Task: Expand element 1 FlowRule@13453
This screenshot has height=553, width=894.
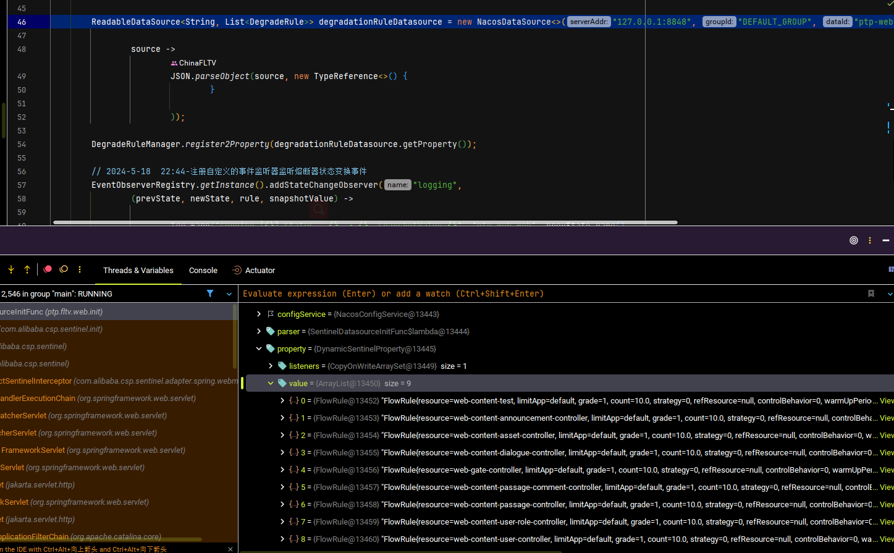Action: point(282,418)
